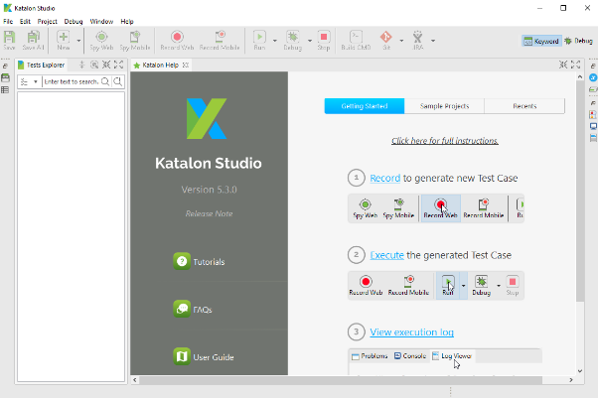The image size is (598, 398).
Task: Open the File menu
Action: pyautogui.click(x=8, y=22)
